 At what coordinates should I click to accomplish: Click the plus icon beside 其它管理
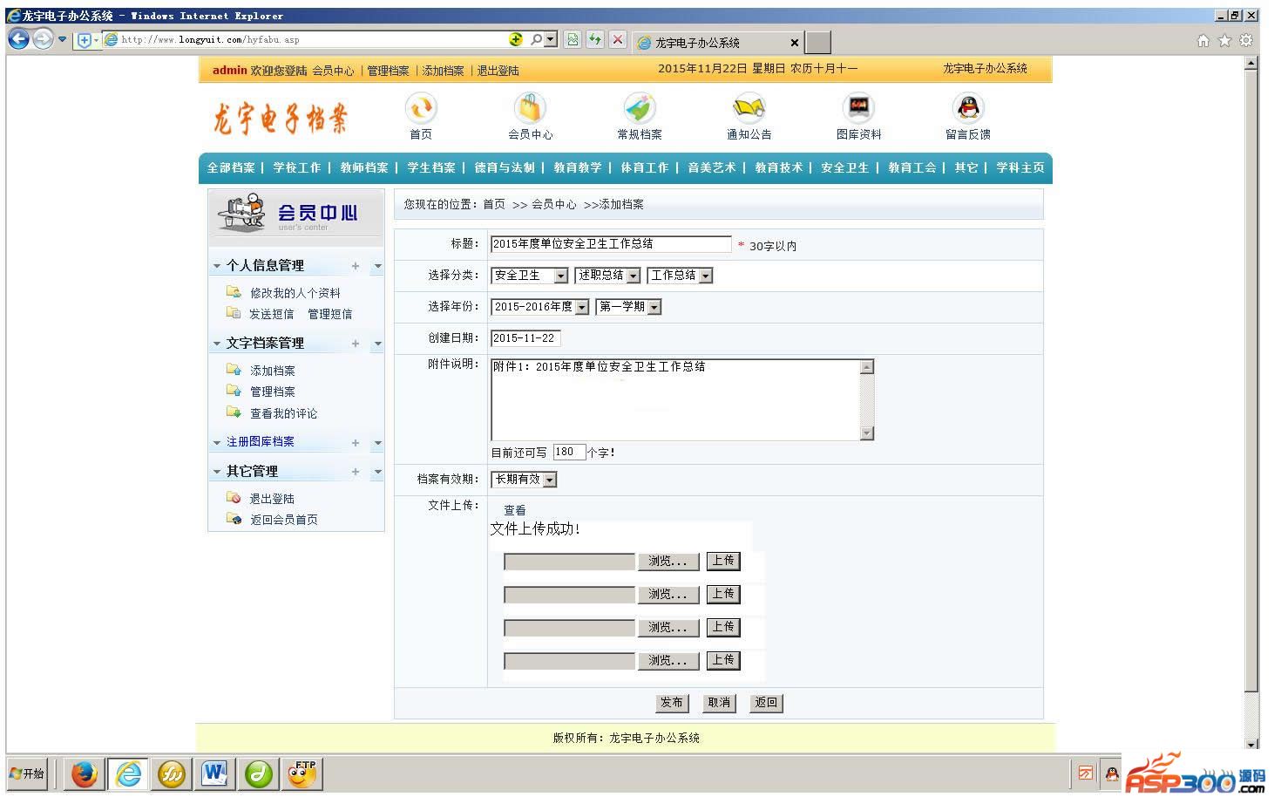(x=356, y=472)
